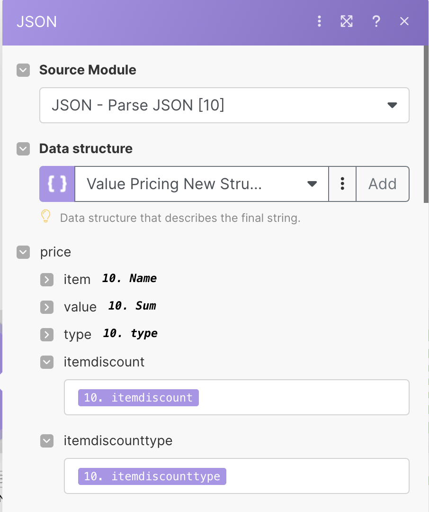Viewport: 429px width, 512px height.
Task: Open the help question mark
Action: click(376, 21)
